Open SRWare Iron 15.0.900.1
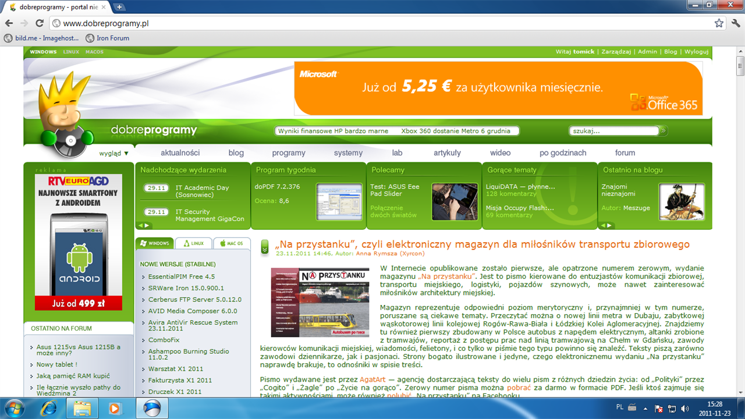The width and height of the screenshot is (745, 419). tap(186, 288)
